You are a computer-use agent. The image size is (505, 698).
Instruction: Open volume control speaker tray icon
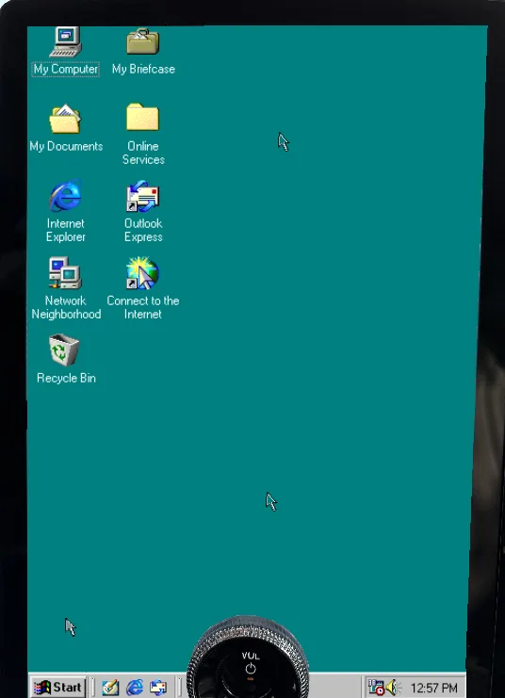pyautogui.click(x=393, y=688)
